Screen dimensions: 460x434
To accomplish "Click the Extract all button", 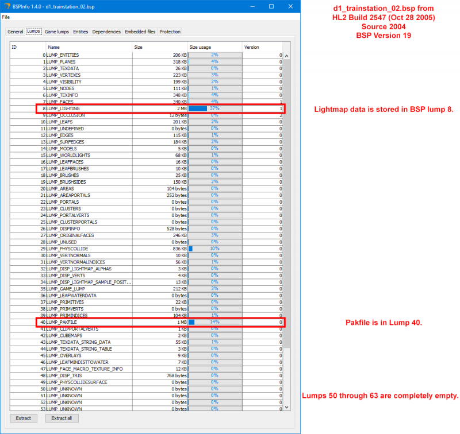I will click(61, 418).
